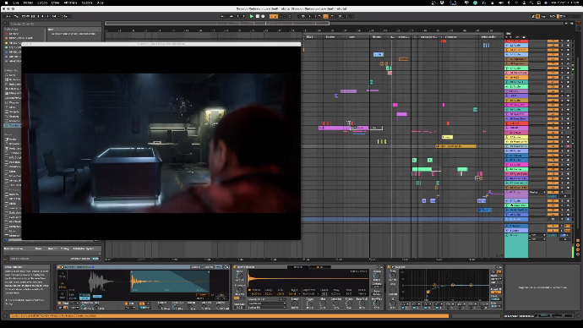Arm the topmost track for recording
Viewport: 583px width, 328px height.
pyautogui.click(x=568, y=41)
